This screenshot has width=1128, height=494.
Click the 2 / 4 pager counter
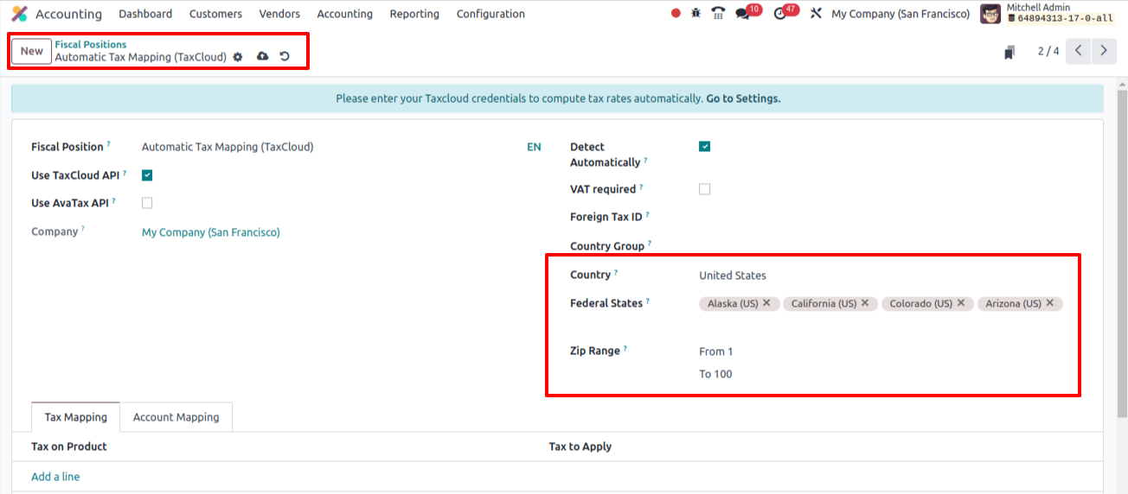[1048, 52]
